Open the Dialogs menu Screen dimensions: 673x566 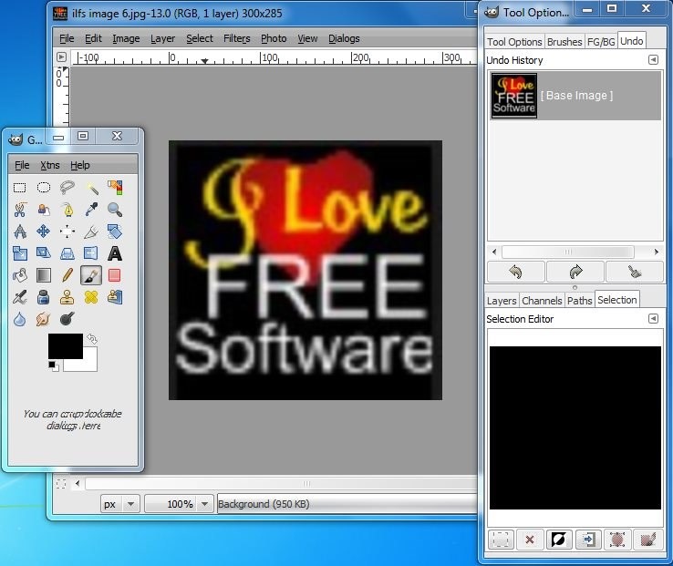344,38
